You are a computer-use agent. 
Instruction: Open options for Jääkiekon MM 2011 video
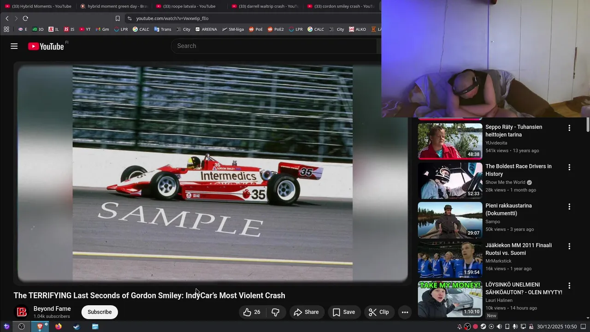click(x=569, y=246)
